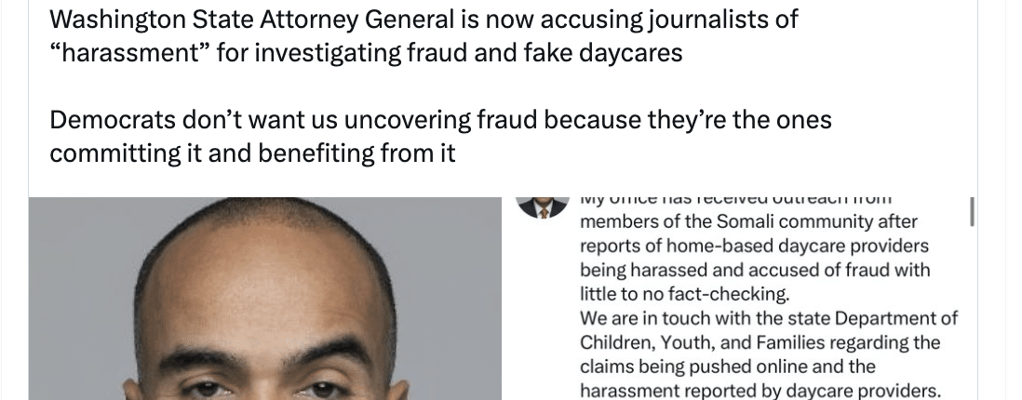Click the line "committing it and benefiting from it"

(x=252, y=153)
